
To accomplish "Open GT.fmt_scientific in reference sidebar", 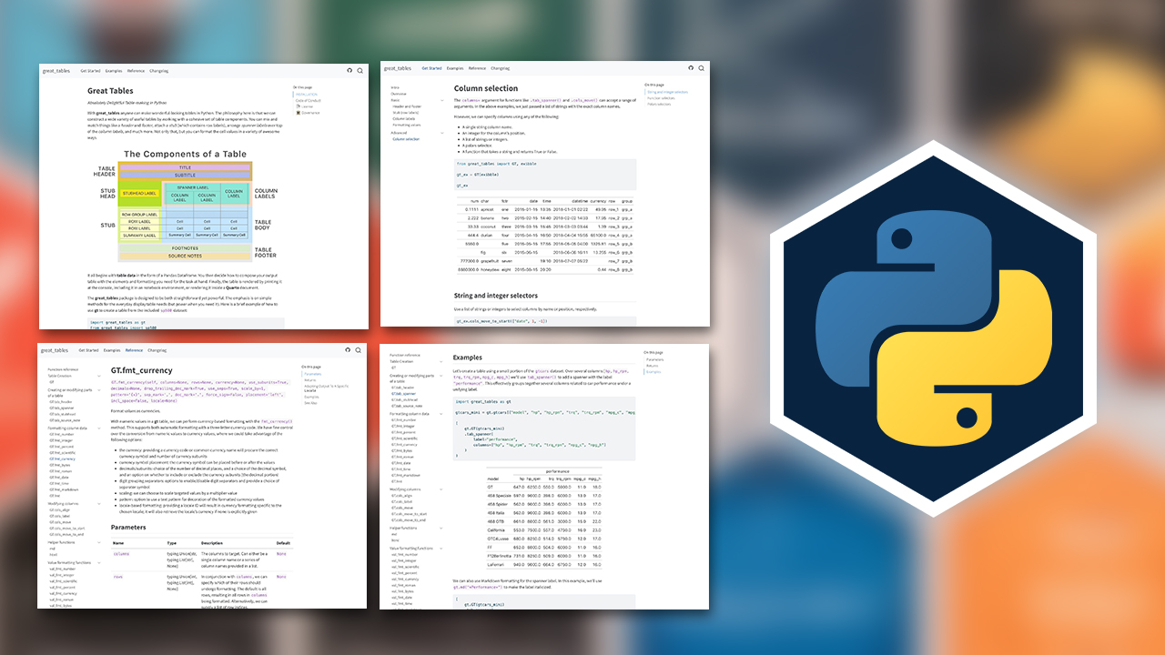I will [x=62, y=453].
